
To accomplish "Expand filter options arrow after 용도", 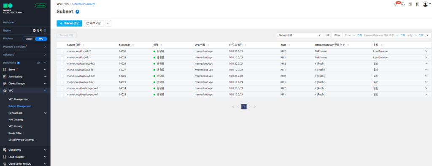I will tap(427, 35).
